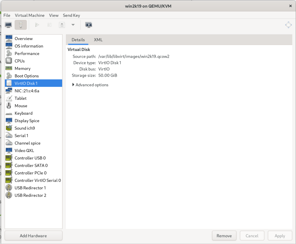The height and width of the screenshot is (244, 296).
Task: Select the CPUs chip icon
Action: 9,61
